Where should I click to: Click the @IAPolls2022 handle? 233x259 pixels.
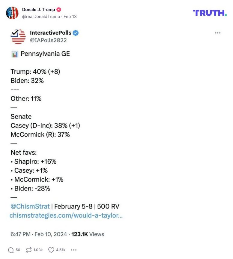(49, 39)
